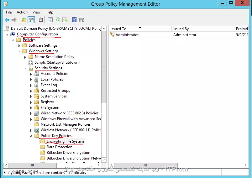
Task: Click the Scripts (Startup/Shutdown) icon
Action: pos(30,62)
